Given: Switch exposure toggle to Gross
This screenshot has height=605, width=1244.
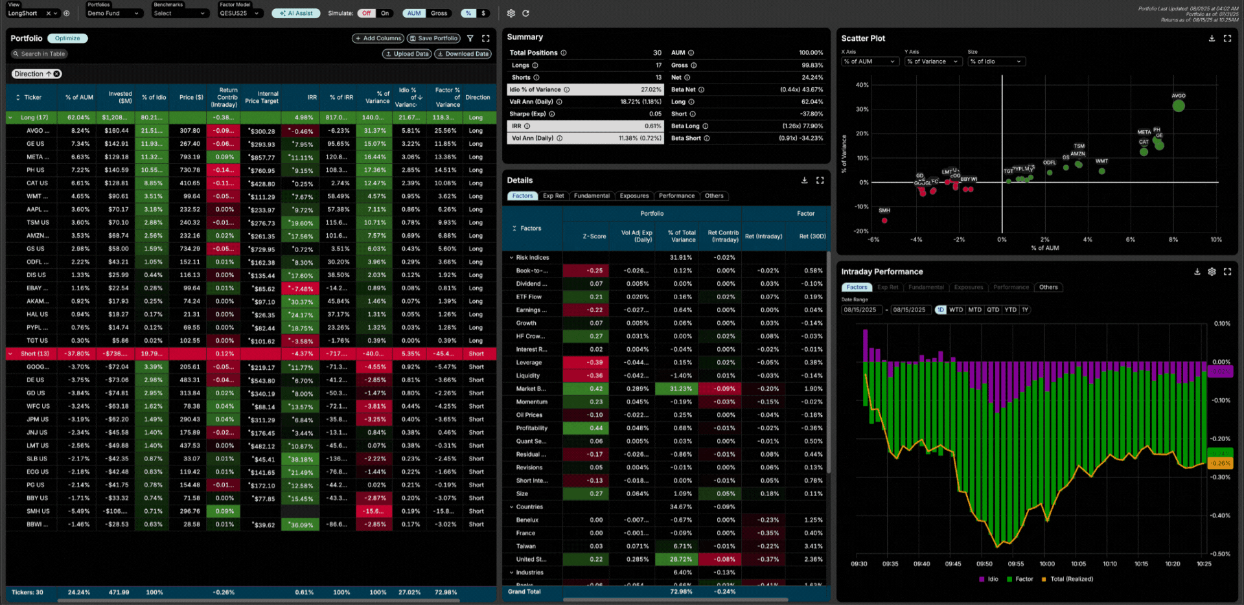Looking at the screenshot, I should pyautogui.click(x=439, y=14).
